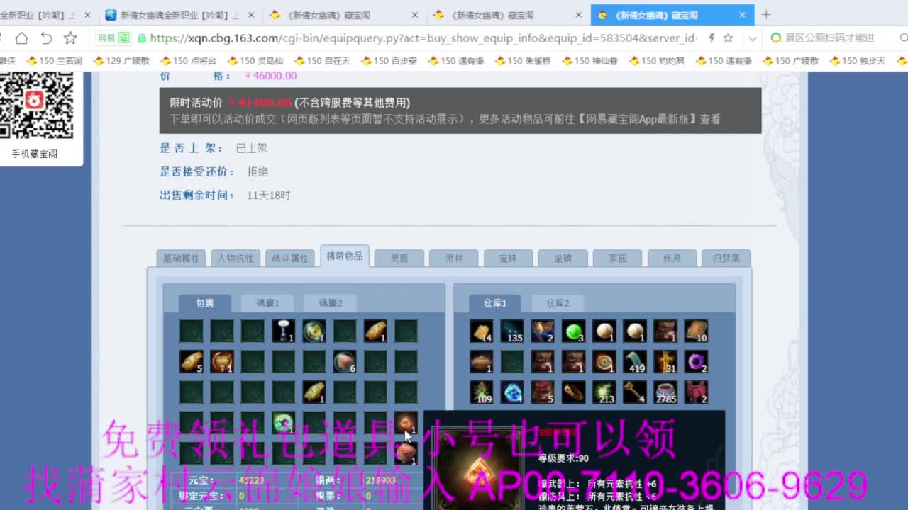
Task: Select the 灵兽 tab
Action: coord(399,258)
